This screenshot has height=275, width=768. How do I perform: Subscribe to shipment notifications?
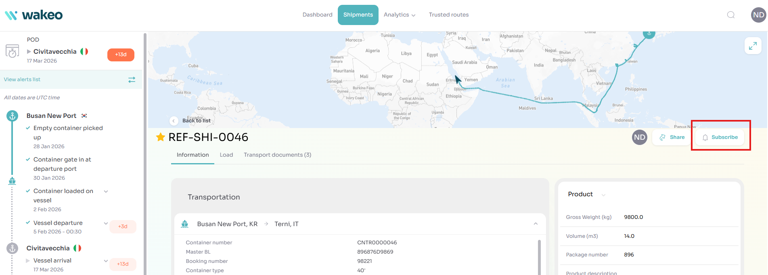click(720, 137)
